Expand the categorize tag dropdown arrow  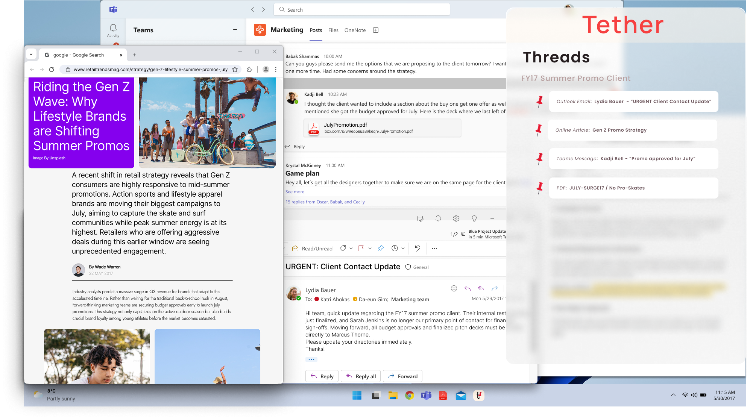(x=351, y=249)
